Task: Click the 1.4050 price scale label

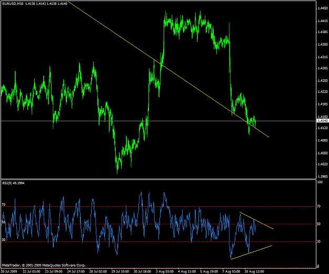Action: tap(323, 153)
